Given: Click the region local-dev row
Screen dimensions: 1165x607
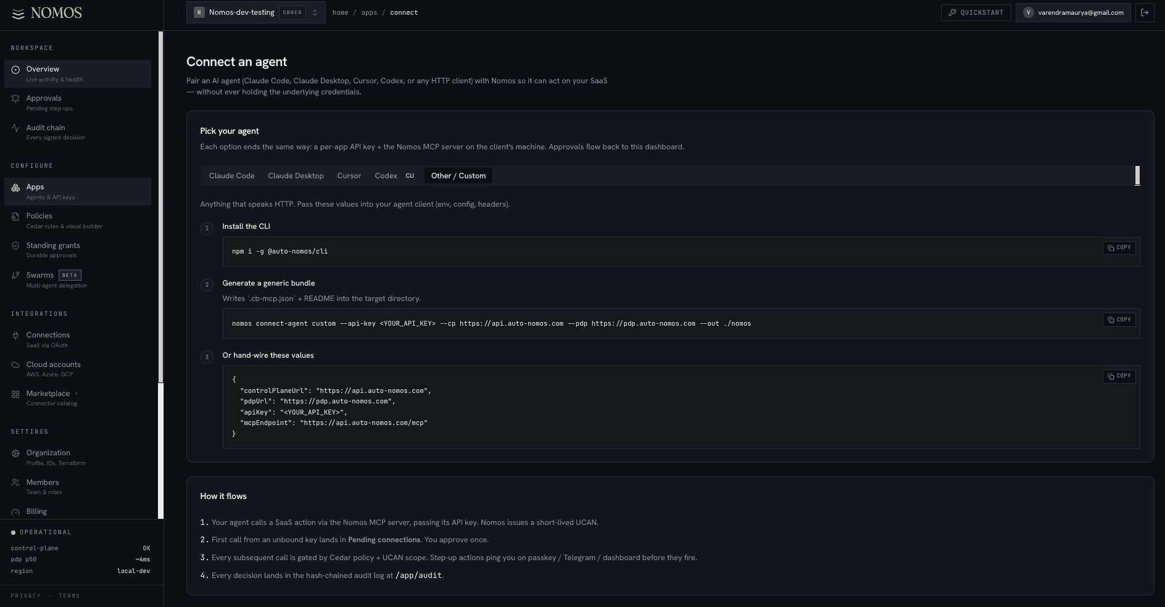Looking at the screenshot, I should tap(80, 571).
